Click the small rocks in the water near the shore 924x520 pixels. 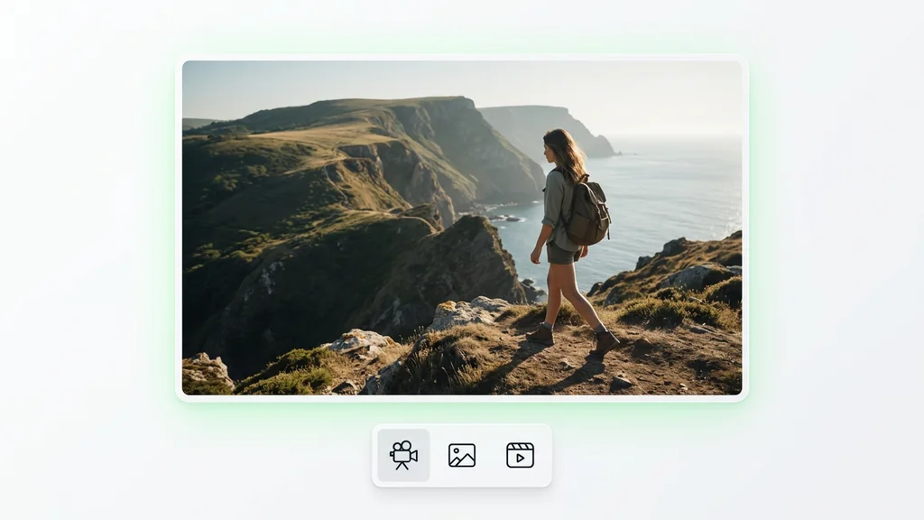pyautogui.click(x=507, y=218)
